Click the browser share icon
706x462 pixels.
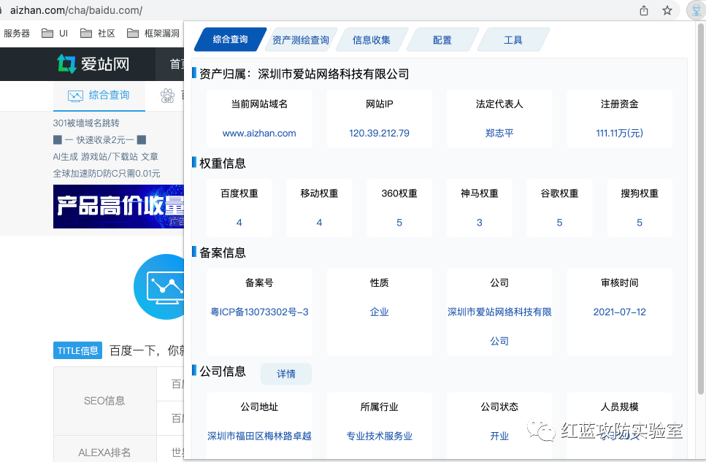point(644,10)
